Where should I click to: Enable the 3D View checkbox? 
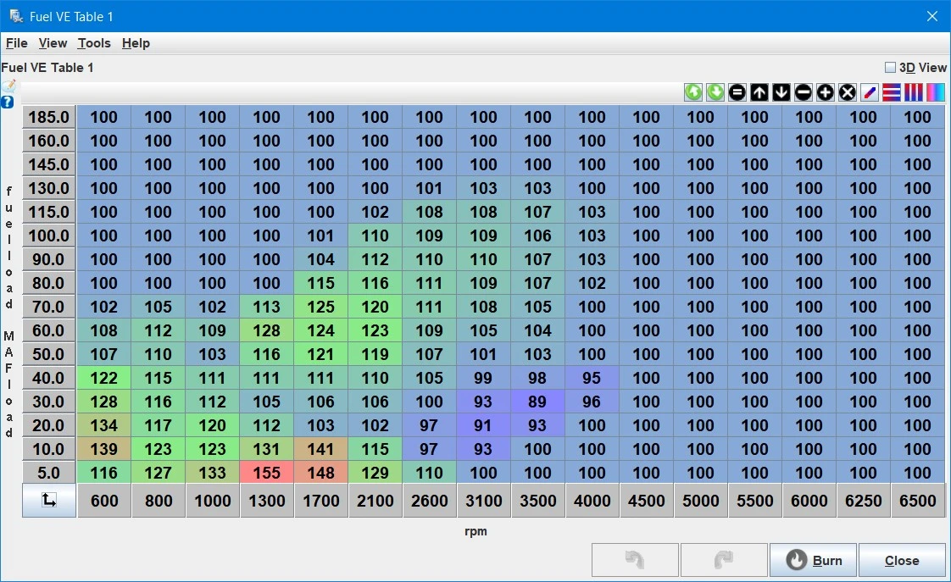click(x=890, y=67)
